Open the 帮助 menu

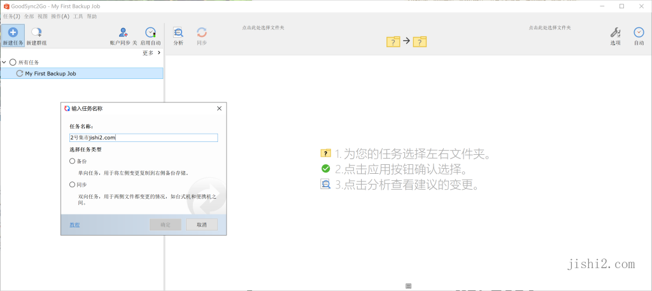pos(92,17)
